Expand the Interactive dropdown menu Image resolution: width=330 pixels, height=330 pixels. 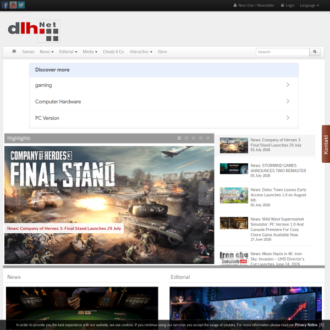click(x=141, y=52)
